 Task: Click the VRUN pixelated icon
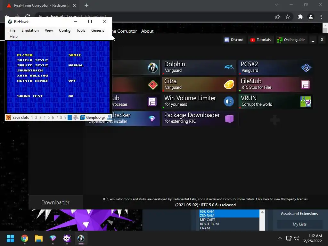[x=305, y=102]
